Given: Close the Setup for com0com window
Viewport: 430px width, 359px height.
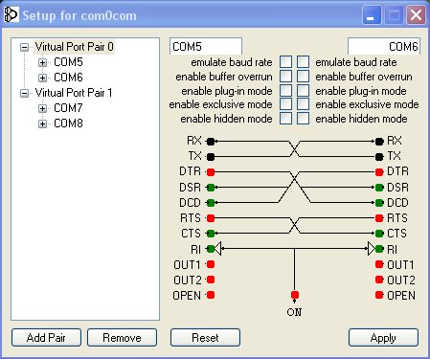Looking at the screenshot, I should pyautogui.click(x=416, y=14).
